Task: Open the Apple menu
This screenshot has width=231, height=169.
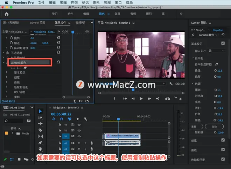Action: point(7,2)
